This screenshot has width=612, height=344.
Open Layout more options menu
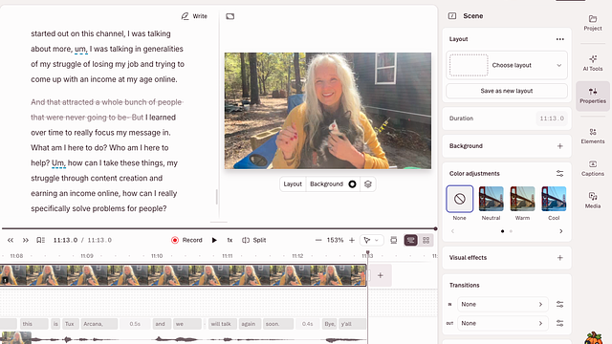pyautogui.click(x=560, y=39)
